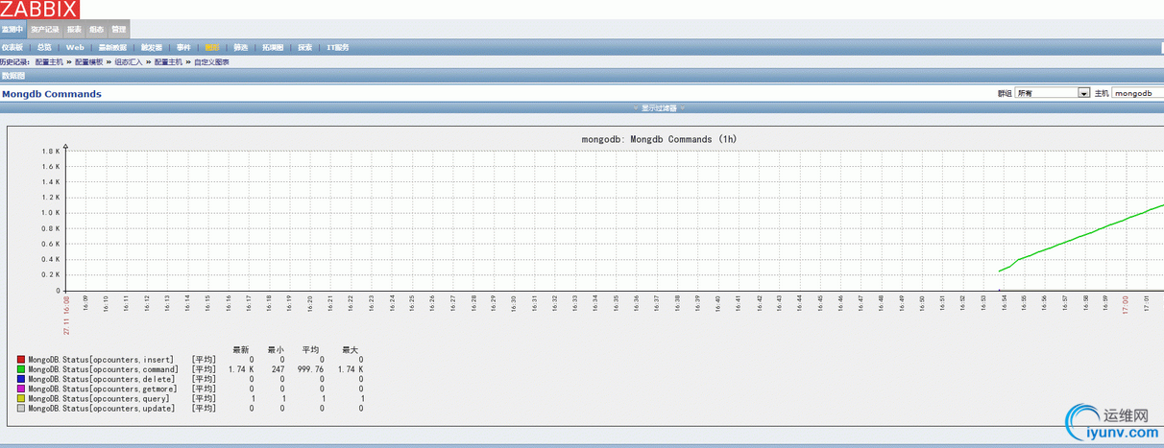1164x448 pixels.
Task: Click magenta opcounters,getmore legend swatch
Action: click(21, 389)
